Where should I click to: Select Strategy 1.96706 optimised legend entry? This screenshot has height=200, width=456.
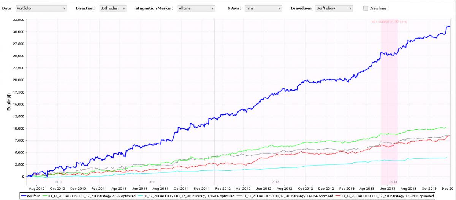[187, 195]
